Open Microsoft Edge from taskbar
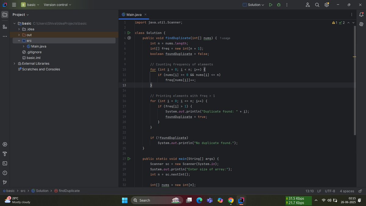The width and height of the screenshot is (366, 206). [199, 200]
